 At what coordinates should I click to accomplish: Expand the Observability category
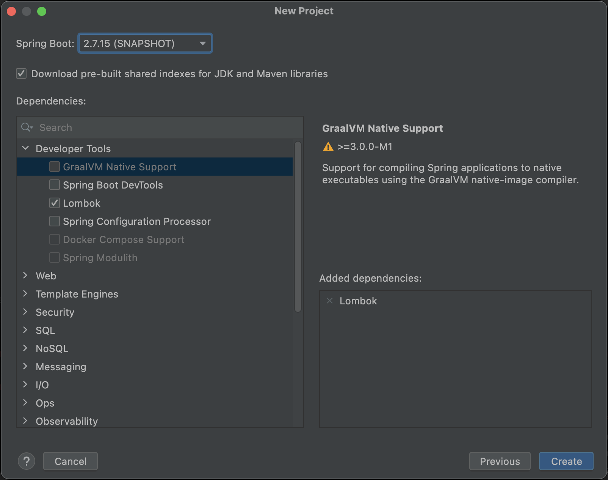point(25,421)
